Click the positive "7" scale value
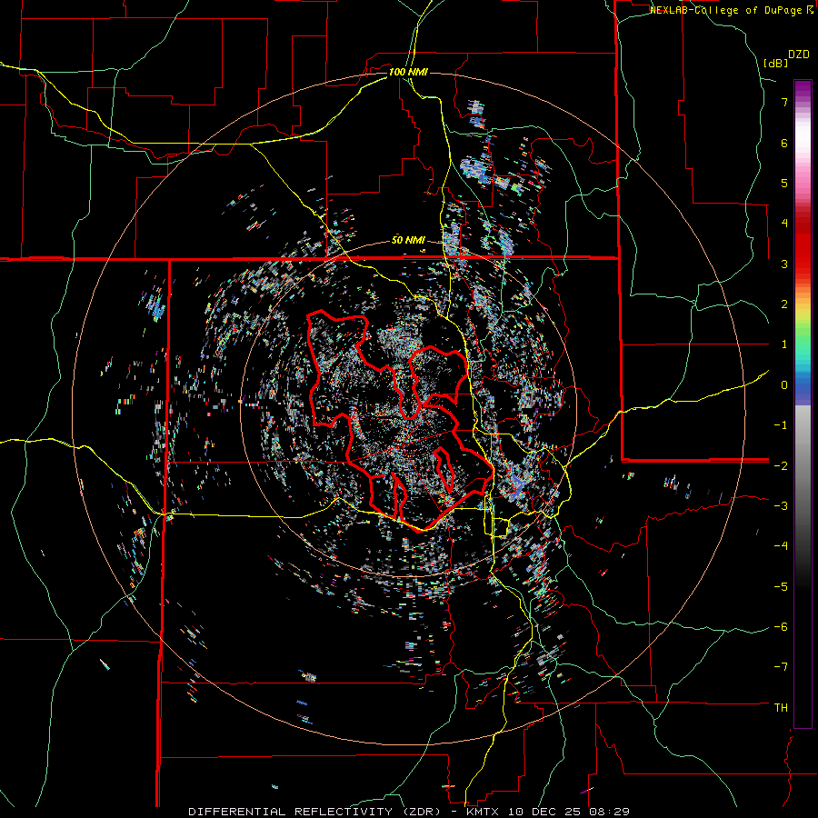 [x=784, y=102]
